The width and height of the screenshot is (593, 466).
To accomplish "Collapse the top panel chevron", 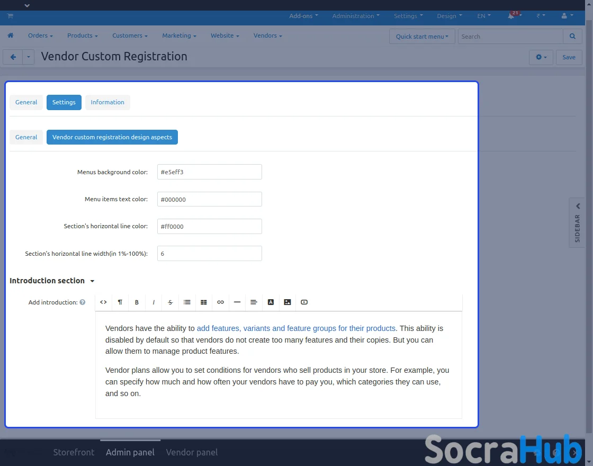I will pos(27,5).
